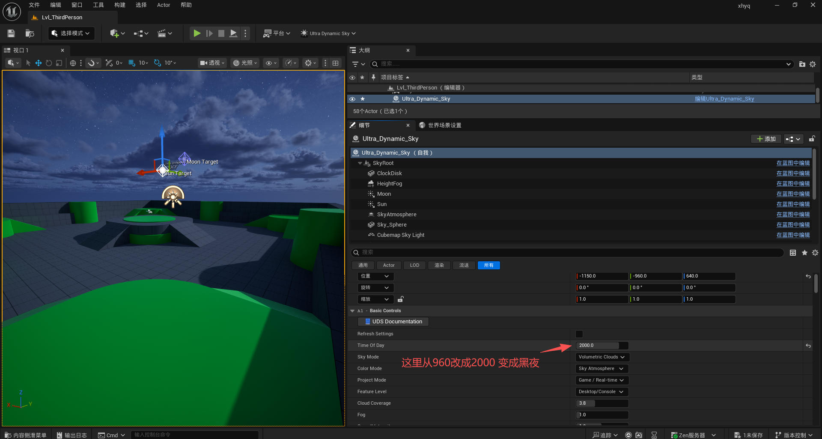Open the 内容侧滑菜单 content drawer
Image resolution: width=822 pixels, height=439 pixels.
pyautogui.click(x=26, y=435)
